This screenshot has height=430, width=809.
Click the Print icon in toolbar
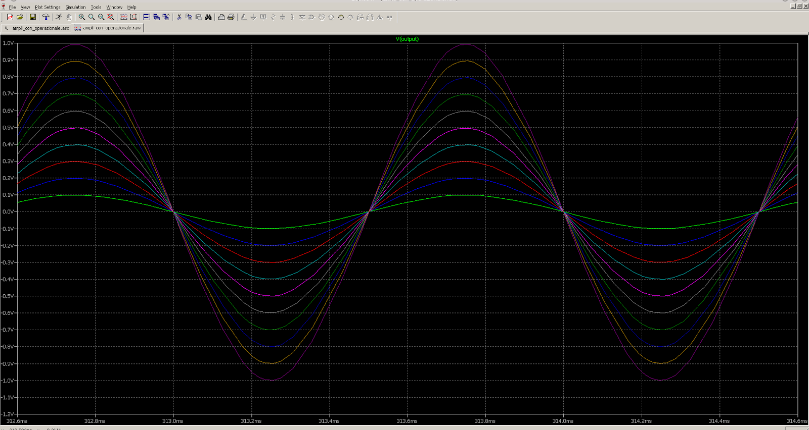tap(231, 17)
